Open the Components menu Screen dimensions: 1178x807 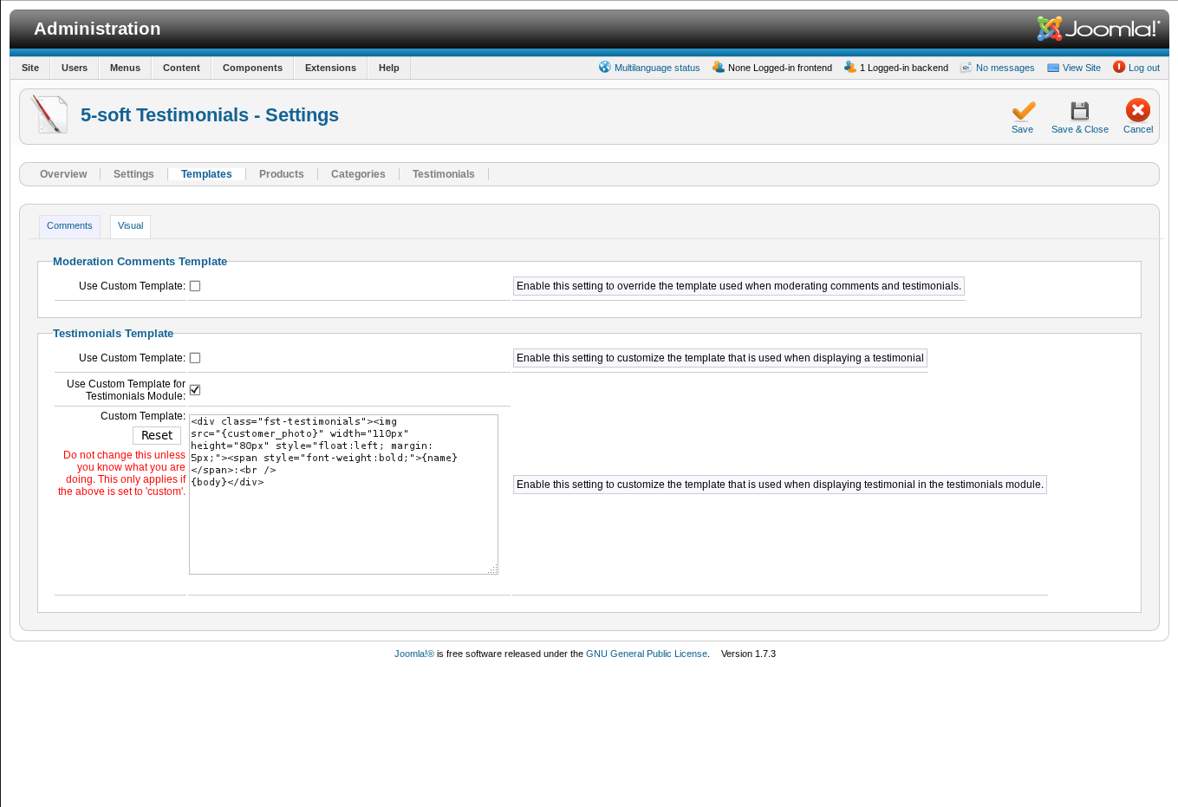(252, 68)
